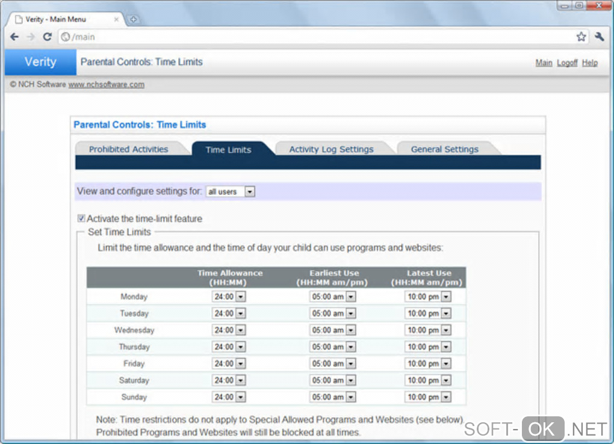This screenshot has height=444, width=614.
Task: Open the Activity Log Settings tab
Action: 331,149
